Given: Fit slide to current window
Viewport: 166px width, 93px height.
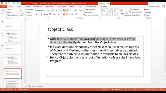Looking at the screenshot, I should [x=164, y=90].
